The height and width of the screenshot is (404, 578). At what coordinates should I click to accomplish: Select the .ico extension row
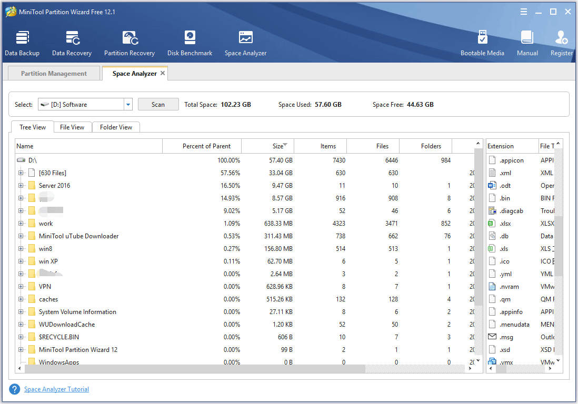tap(521, 261)
